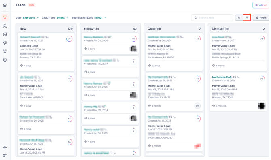Open the Home icon in sidebar

click(x=5, y=5)
